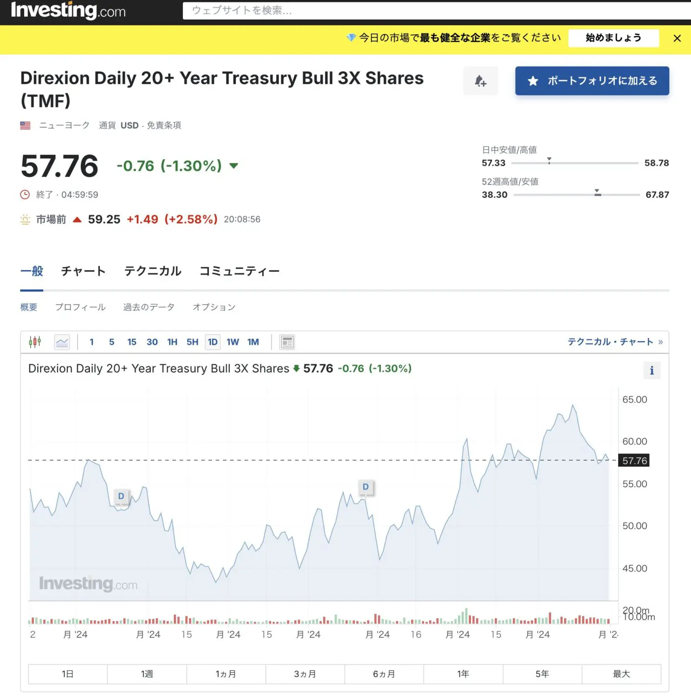
Task: Choose the 1年 time range
Action: 463,674
